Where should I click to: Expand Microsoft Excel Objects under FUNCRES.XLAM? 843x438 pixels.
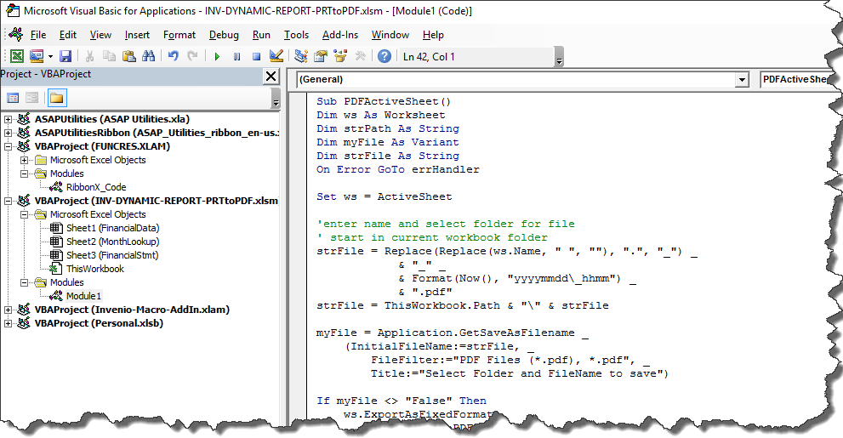pos(24,160)
